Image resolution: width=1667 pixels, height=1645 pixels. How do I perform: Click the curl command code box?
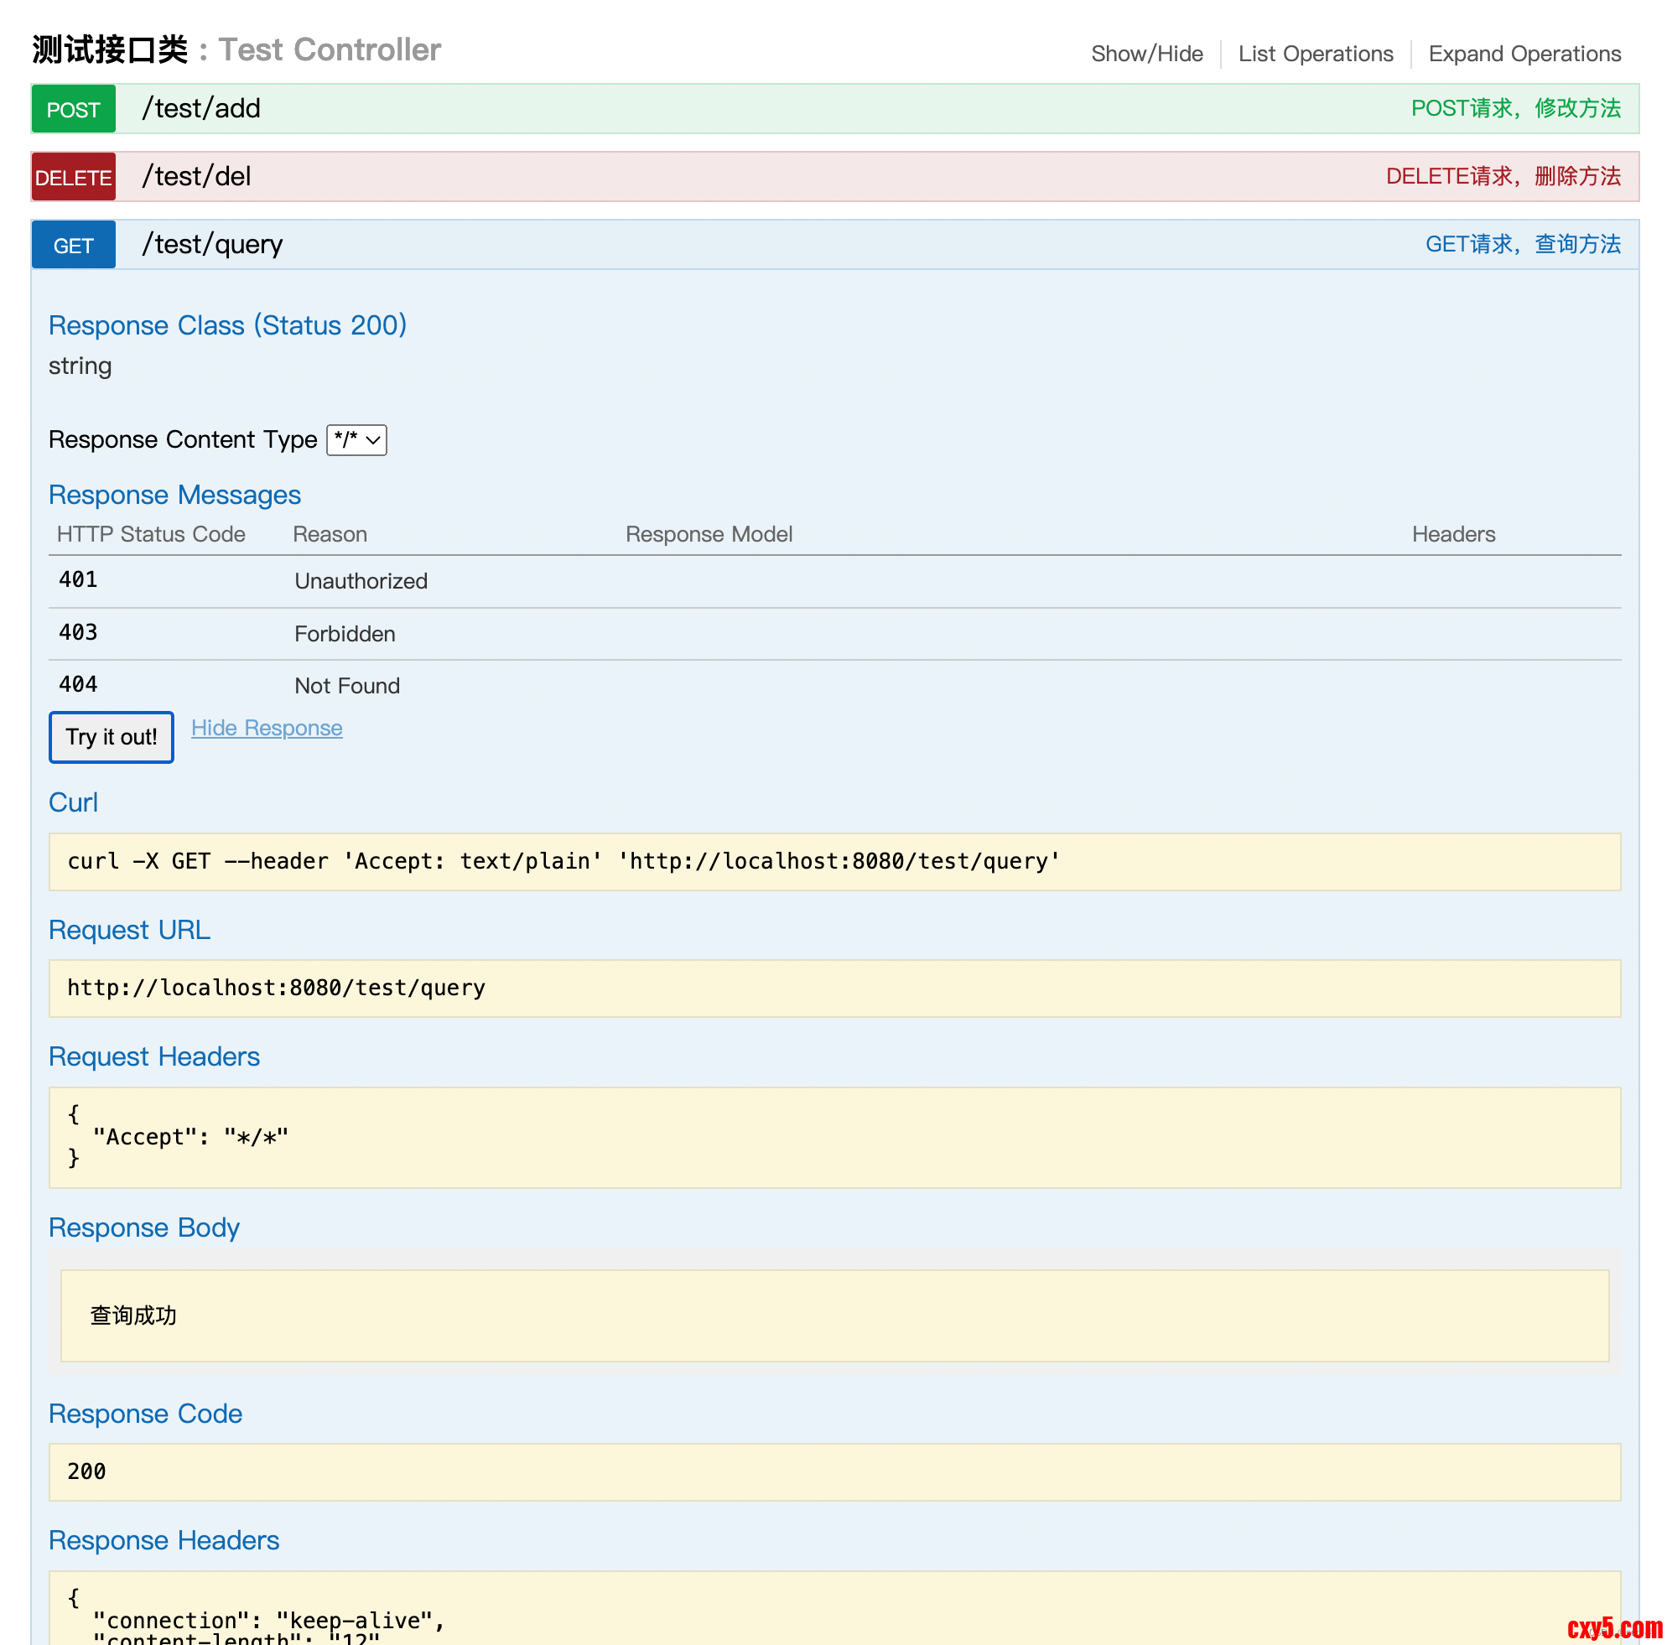pos(834,862)
